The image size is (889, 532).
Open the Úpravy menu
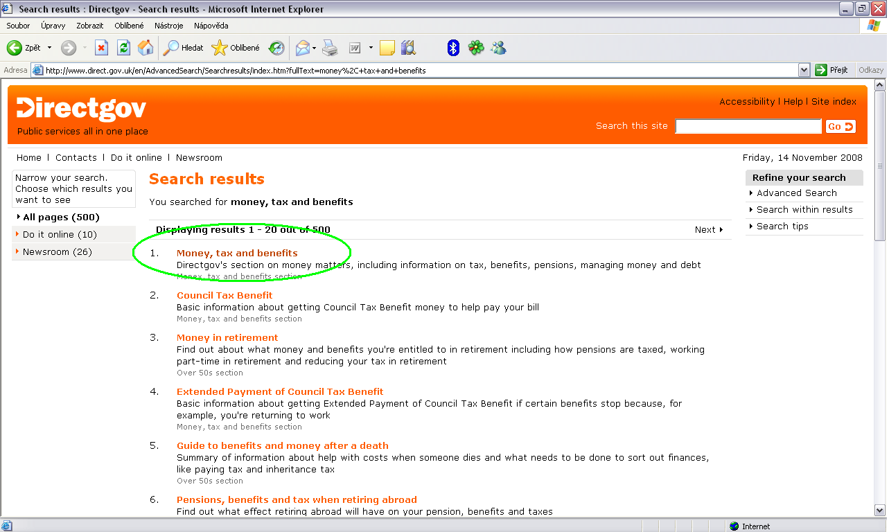point(53,26)
